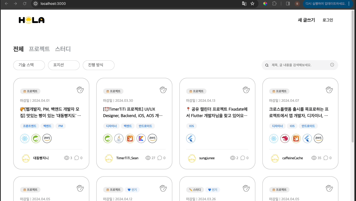The image size is (356, 201).
Task: Open the 진행 방식 filter dropdown
Action: [99, 65]
